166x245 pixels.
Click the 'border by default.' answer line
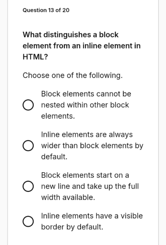pyautogui.click(x=72, y=227)
